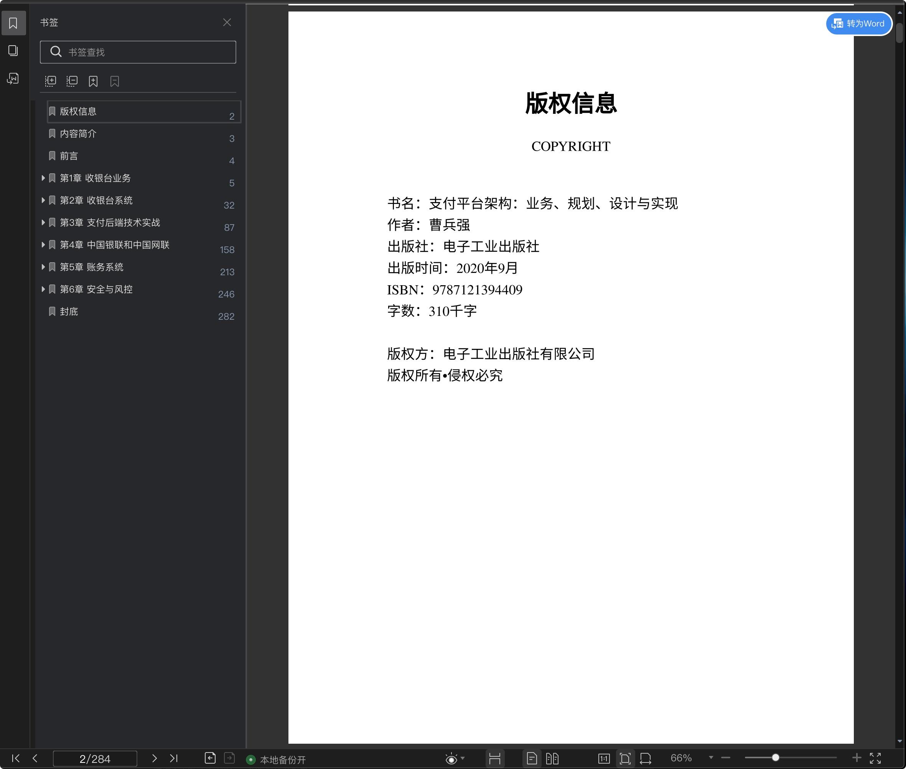Open the 第6章 安全与风控 bookmark
Screen dimensions: 906x769
coord(96,289)
